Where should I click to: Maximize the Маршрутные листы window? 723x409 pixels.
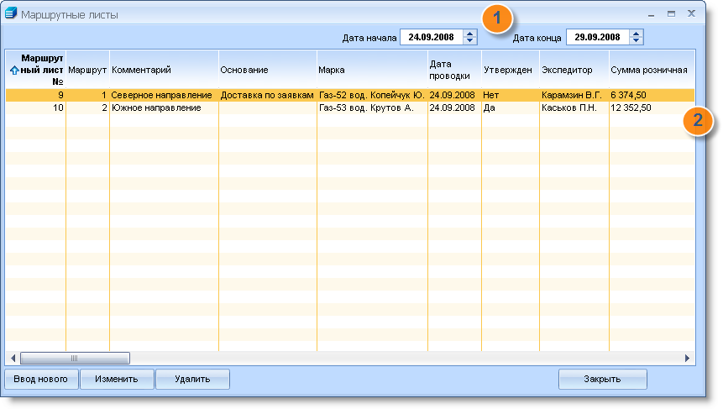click(672, 13)
